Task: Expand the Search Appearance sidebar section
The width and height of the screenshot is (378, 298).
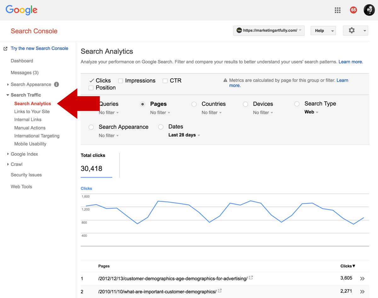Action: (x=8, y=84)
